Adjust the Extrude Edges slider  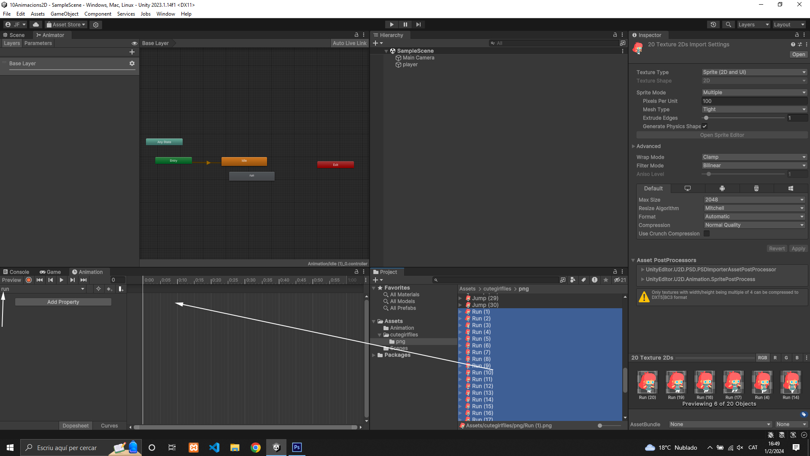pos(706,118)
